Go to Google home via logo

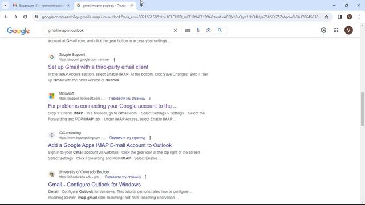point(18,31)
